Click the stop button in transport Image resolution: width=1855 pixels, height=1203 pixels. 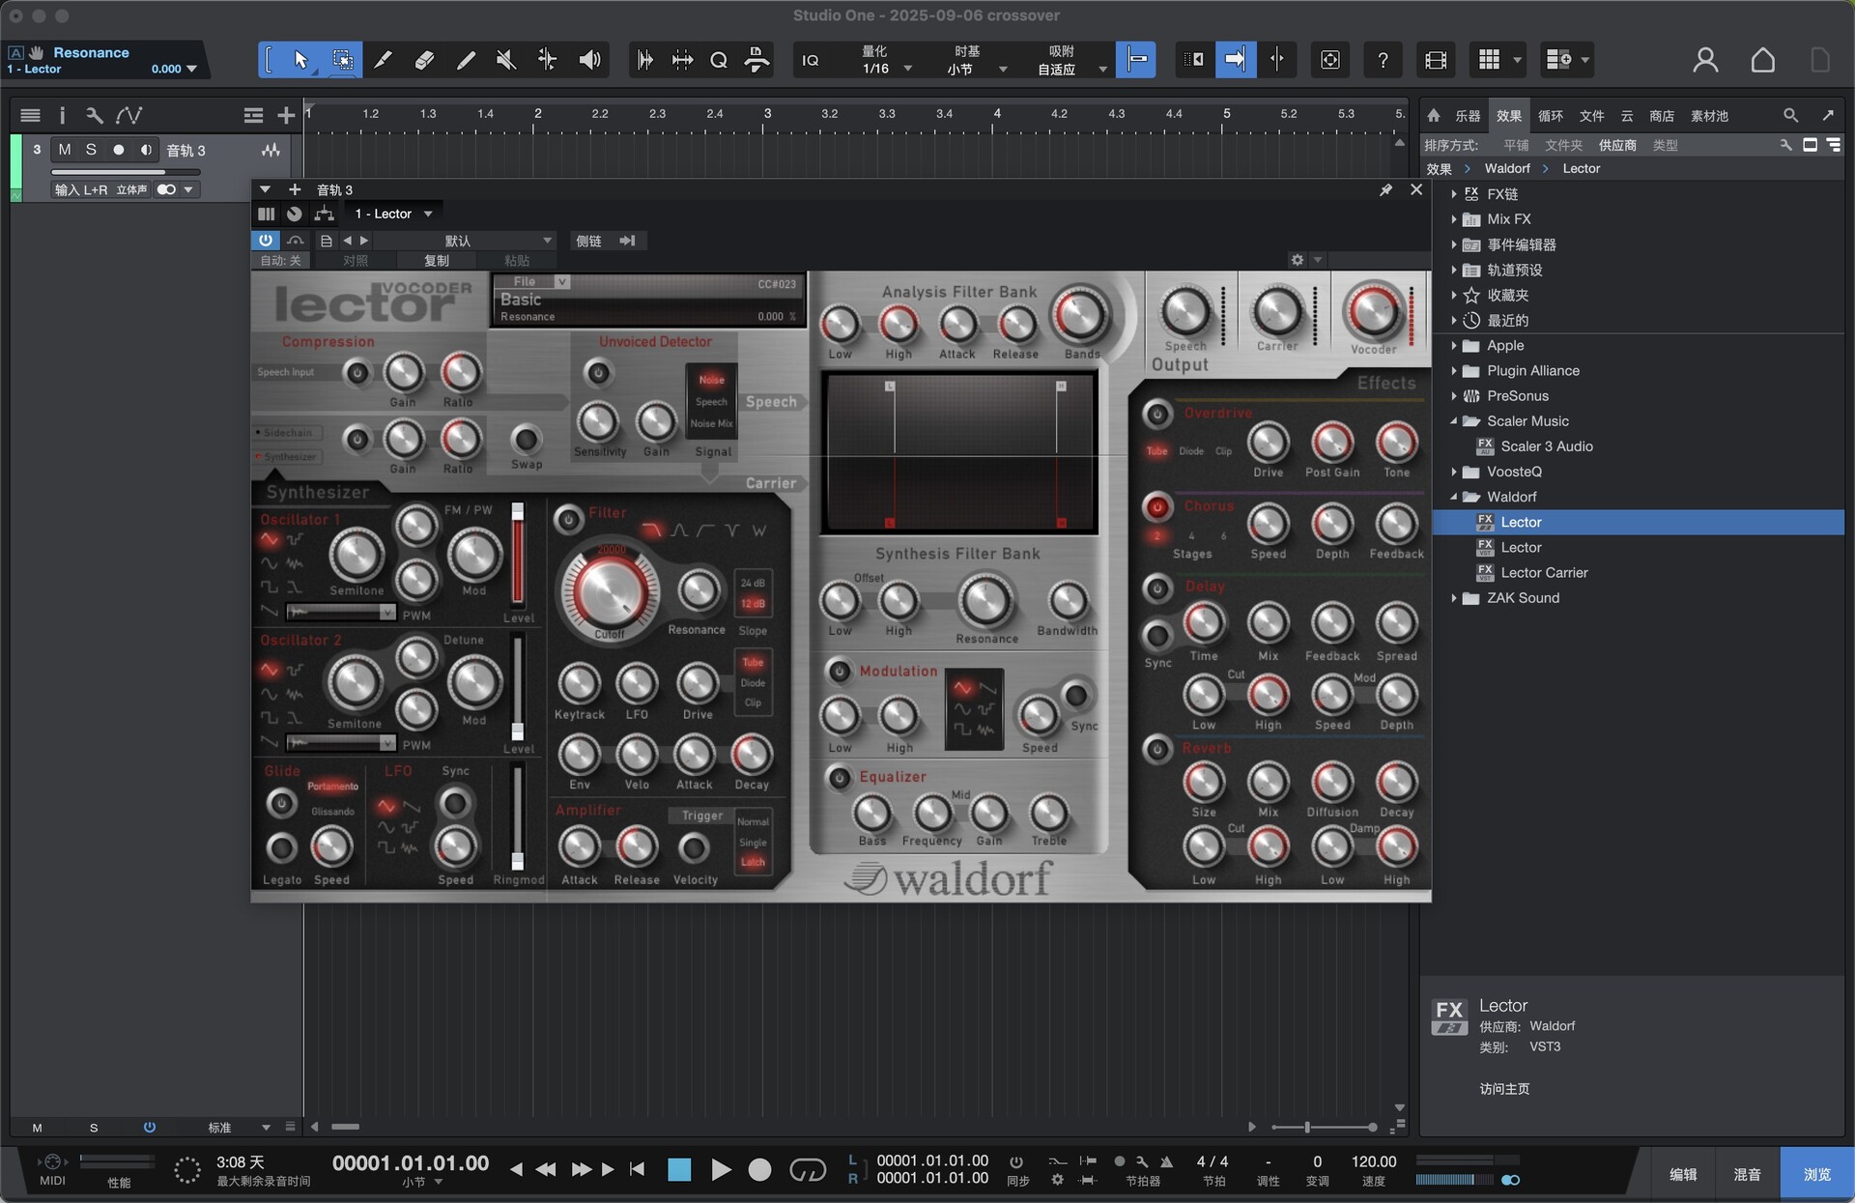pyautogui.click(x=679, y=1170)
